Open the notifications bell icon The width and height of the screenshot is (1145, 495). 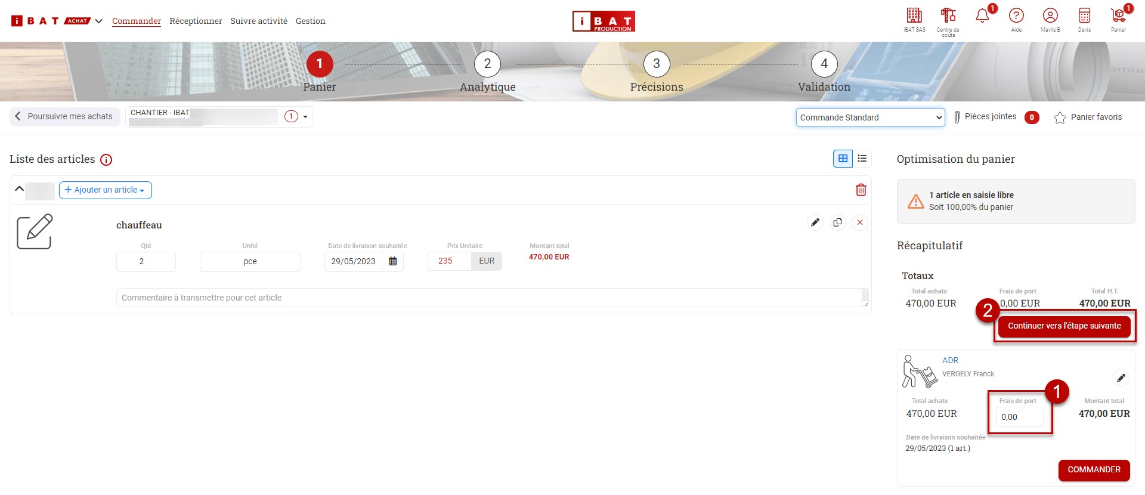[x=982, y=17]
